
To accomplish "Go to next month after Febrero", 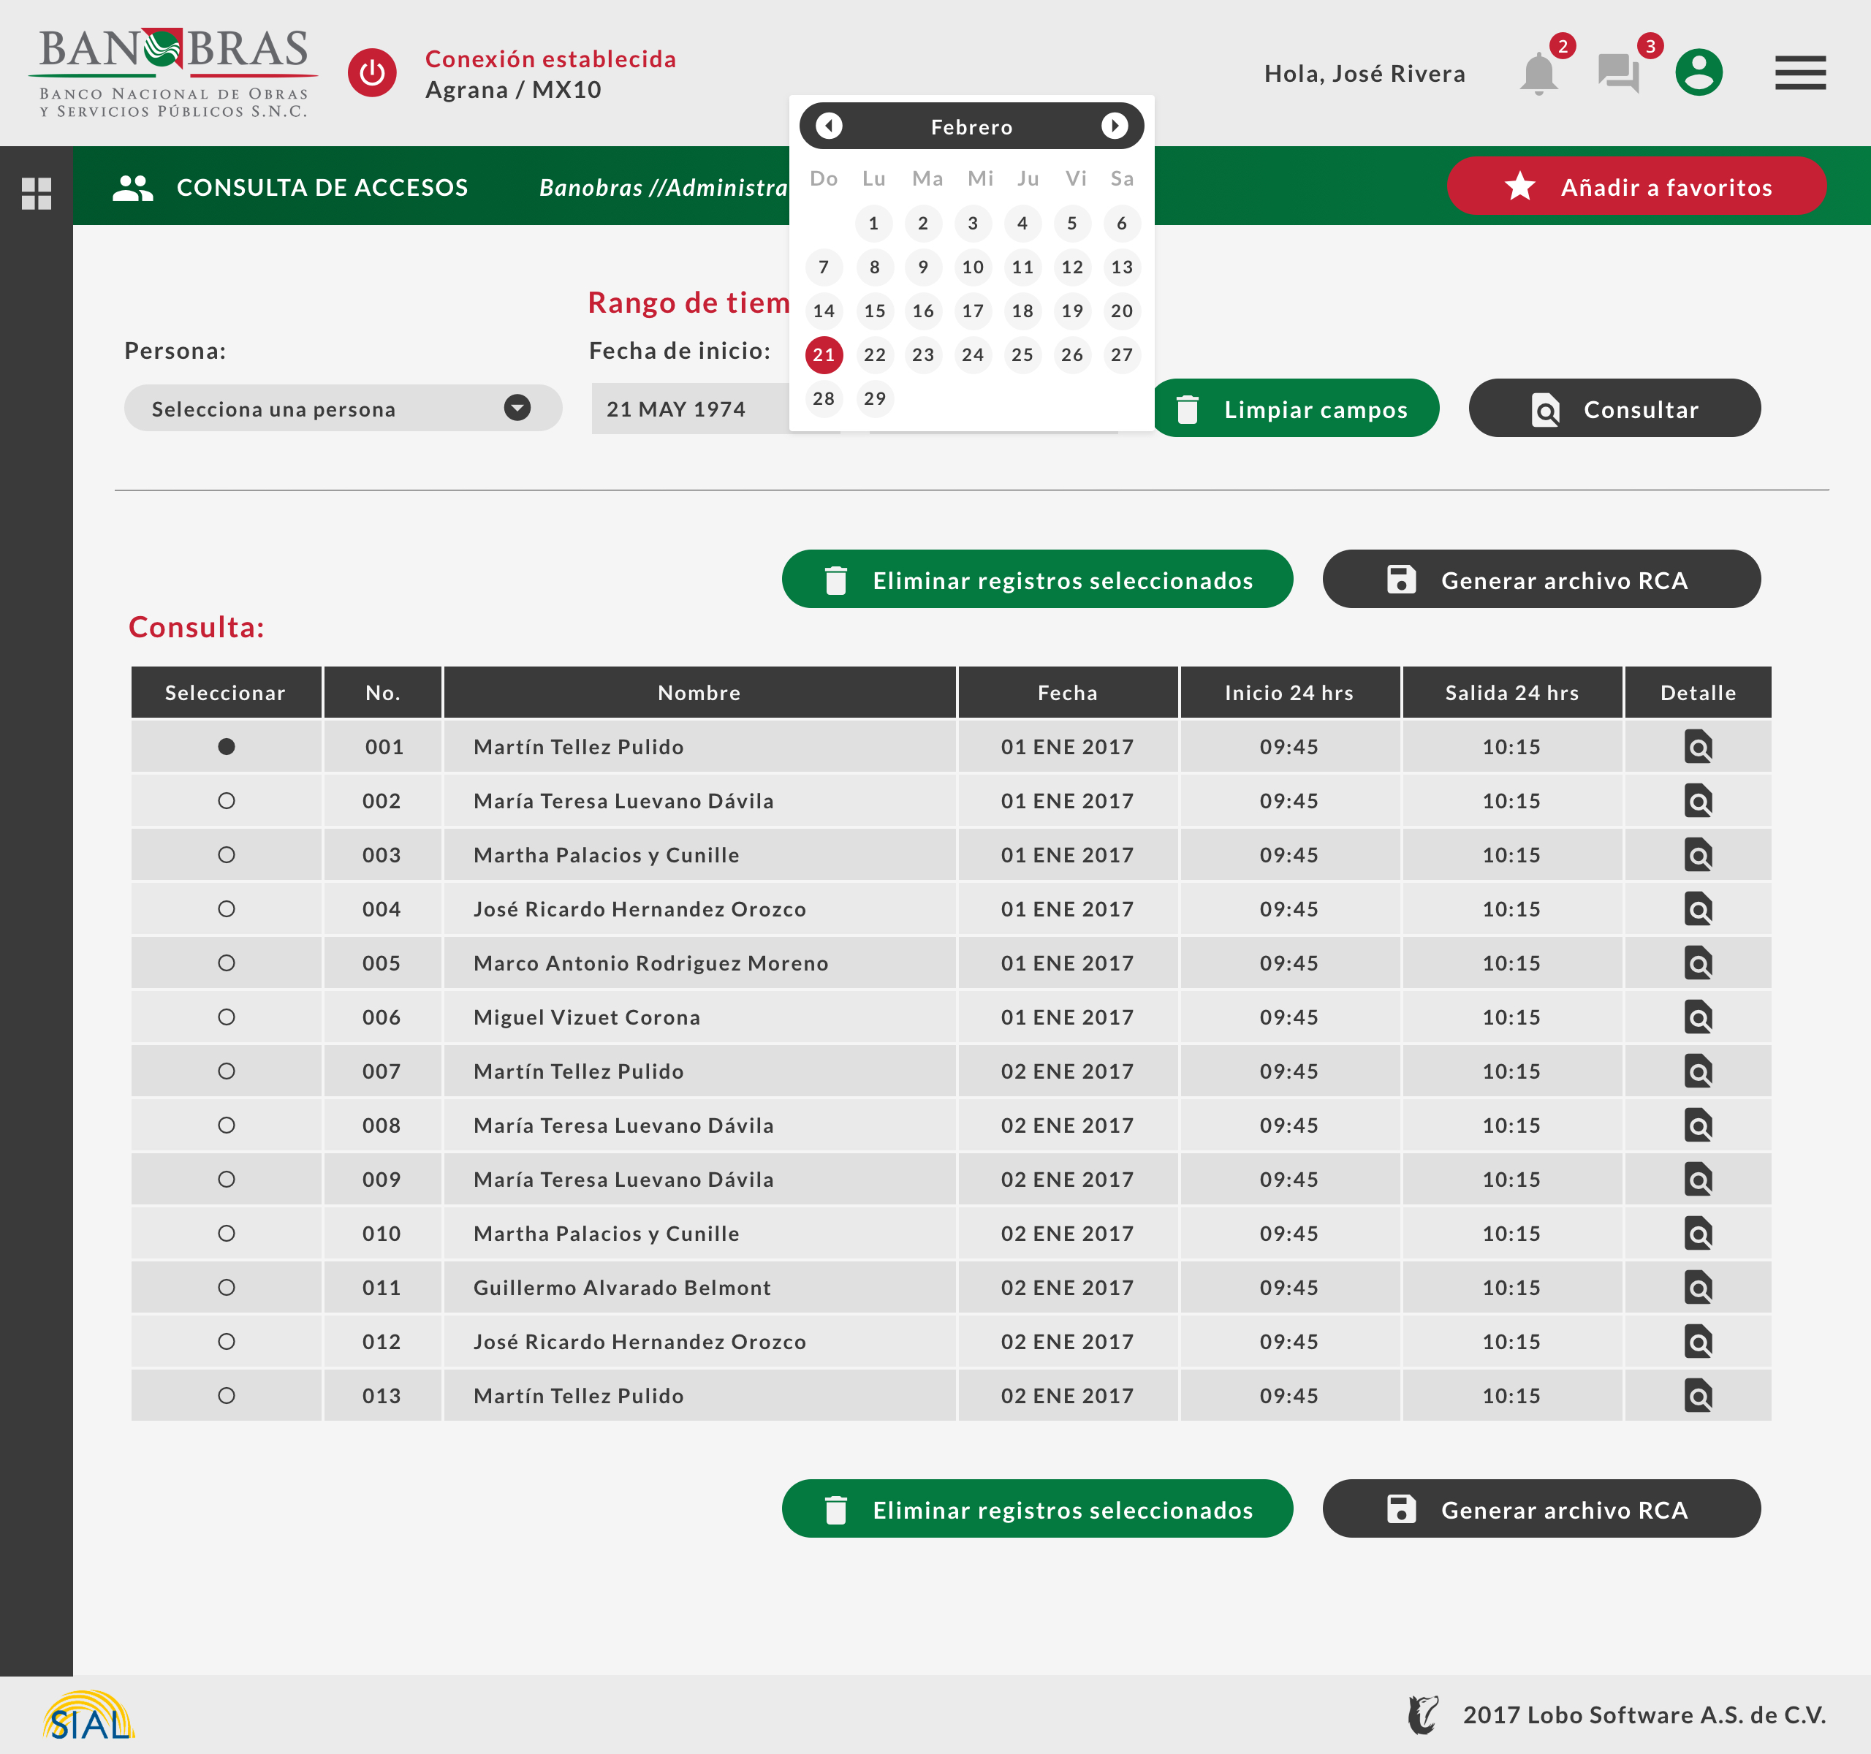I will 1115,126.
